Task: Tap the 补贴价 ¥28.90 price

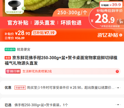Action: pyautogui.click(x=17, y=33)
